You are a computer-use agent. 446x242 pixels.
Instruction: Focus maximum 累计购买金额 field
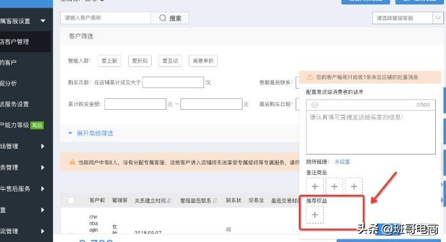tap(211, 104)
